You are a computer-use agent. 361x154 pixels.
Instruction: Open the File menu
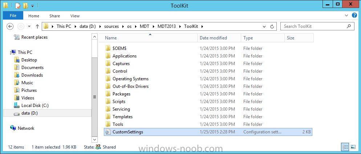(x=13, y=16)
